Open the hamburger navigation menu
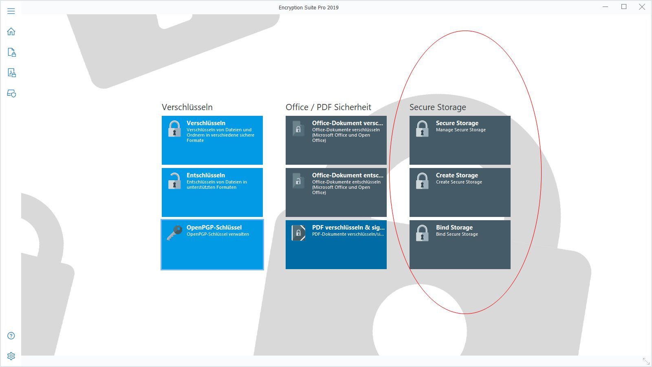 tap(11, 11)
